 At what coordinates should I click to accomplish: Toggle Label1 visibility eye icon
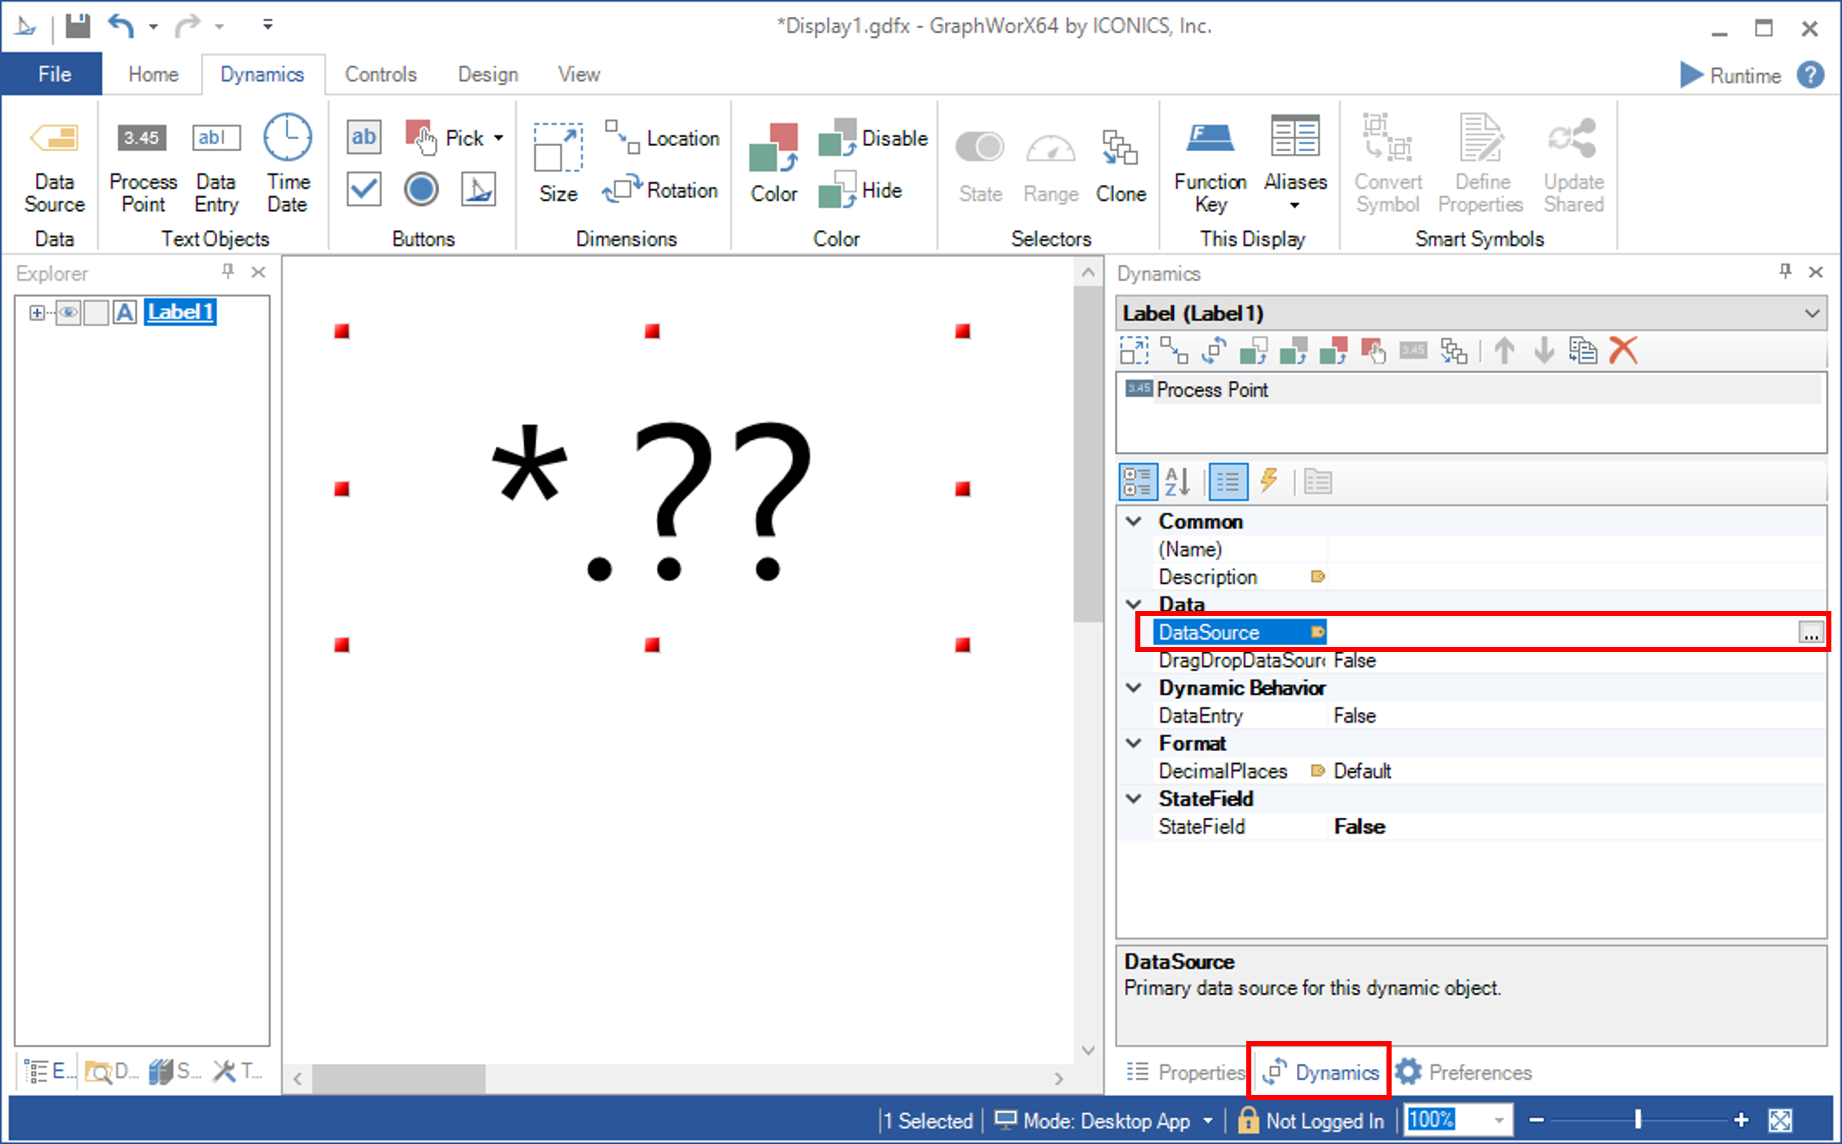(x=68, y=313)
